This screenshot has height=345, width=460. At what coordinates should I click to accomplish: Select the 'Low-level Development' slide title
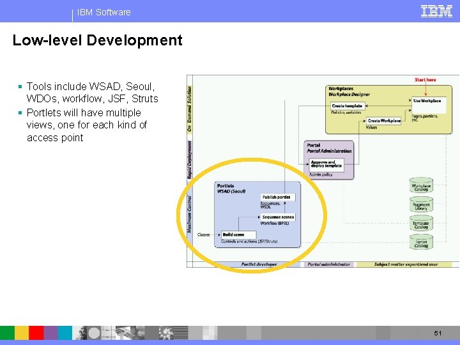click(97, 40)
